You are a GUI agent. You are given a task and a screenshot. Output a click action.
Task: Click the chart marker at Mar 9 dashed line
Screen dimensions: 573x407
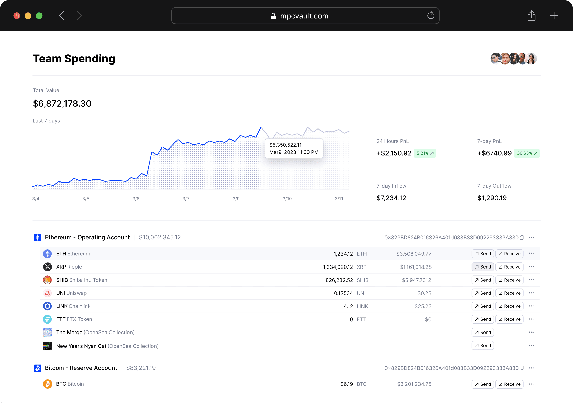261,127
